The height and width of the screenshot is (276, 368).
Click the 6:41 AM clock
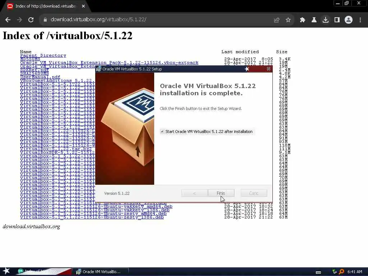(355, 272)
